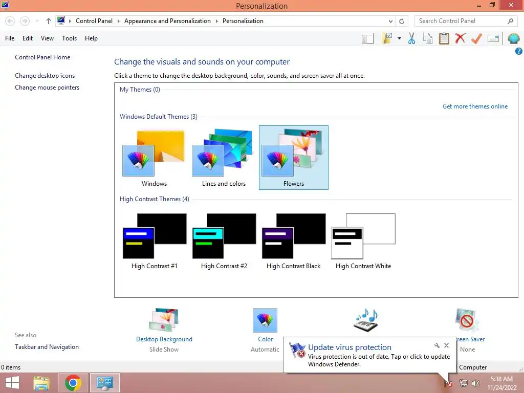524x393 pixels.
Task: Open Change desktop icons link
Action: [x=45, y=76]
